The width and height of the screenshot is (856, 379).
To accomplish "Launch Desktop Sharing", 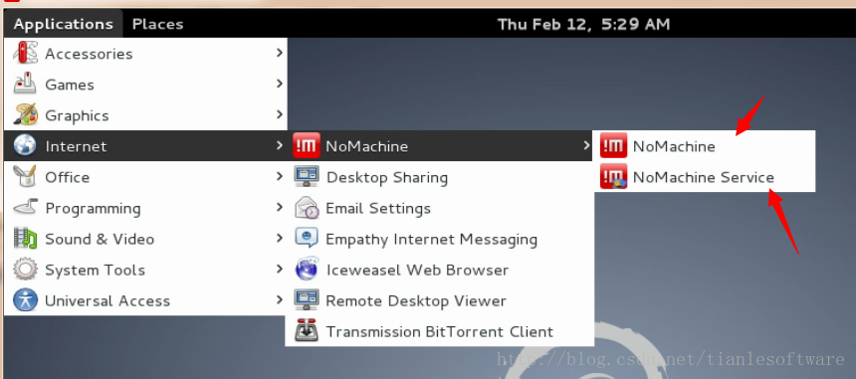I will 440,177.
